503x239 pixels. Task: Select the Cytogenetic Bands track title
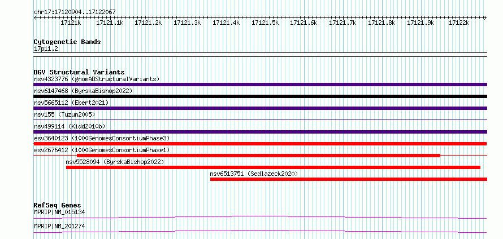[67, 42]
